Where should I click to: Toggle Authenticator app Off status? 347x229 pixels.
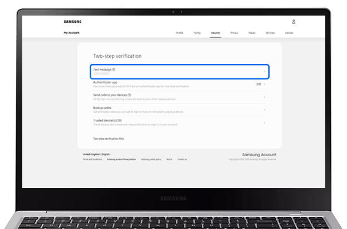258,84
